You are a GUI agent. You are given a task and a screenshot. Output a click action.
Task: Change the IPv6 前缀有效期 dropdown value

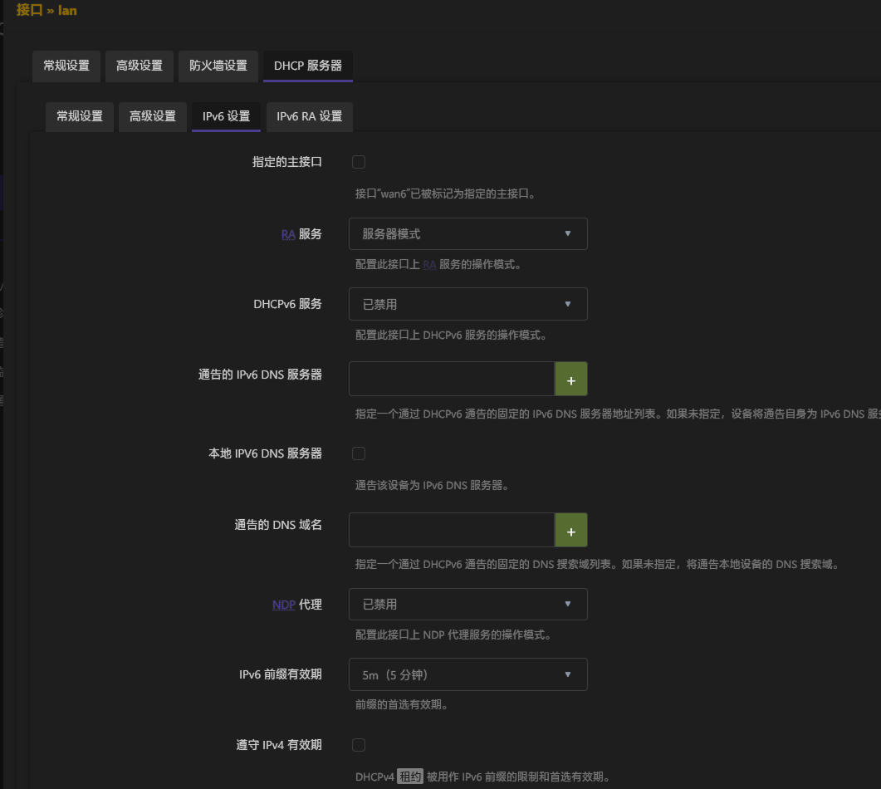[x=467, y=675]
